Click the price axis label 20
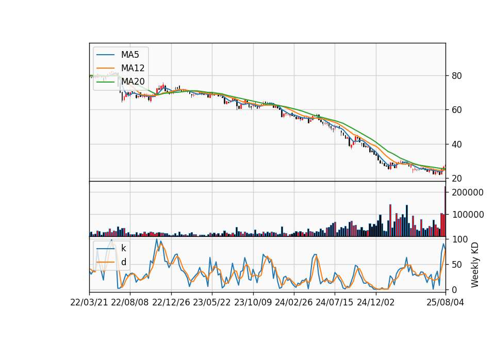This screenshot has width=495, height=356. 457,179
